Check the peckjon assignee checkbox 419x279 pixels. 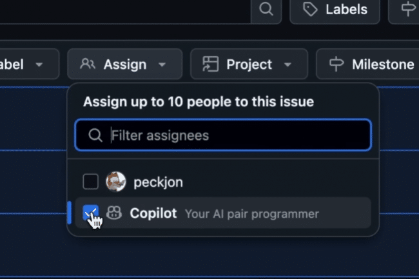click(x=91, y=182)
